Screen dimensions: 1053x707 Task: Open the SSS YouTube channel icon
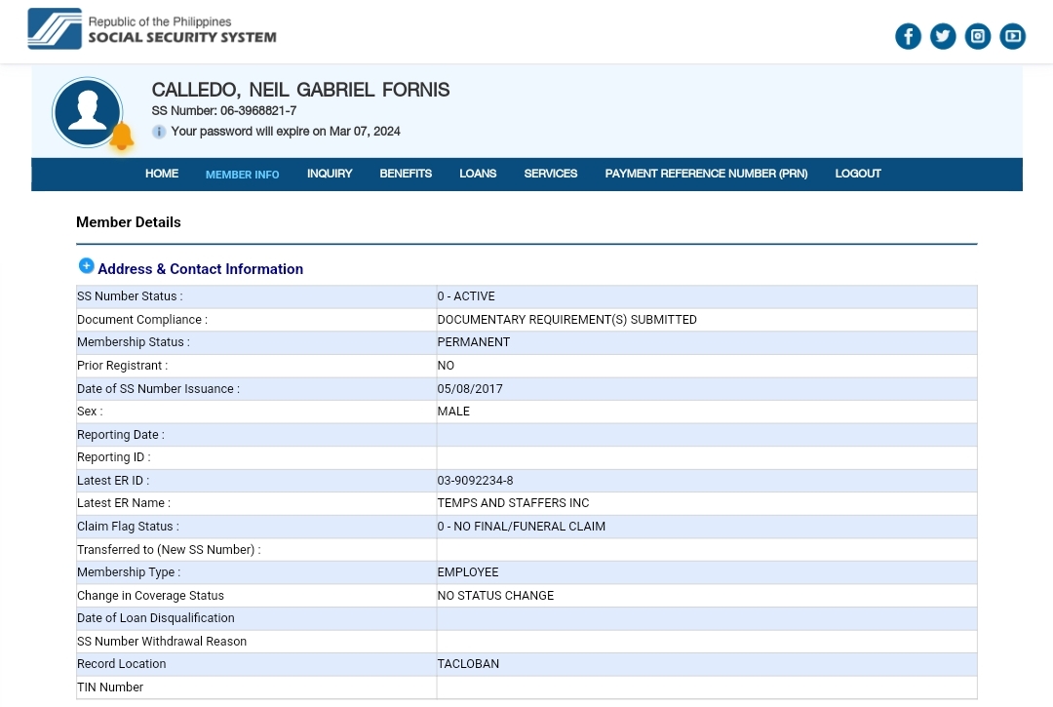pyautogui.click(x=1013, y=37)
